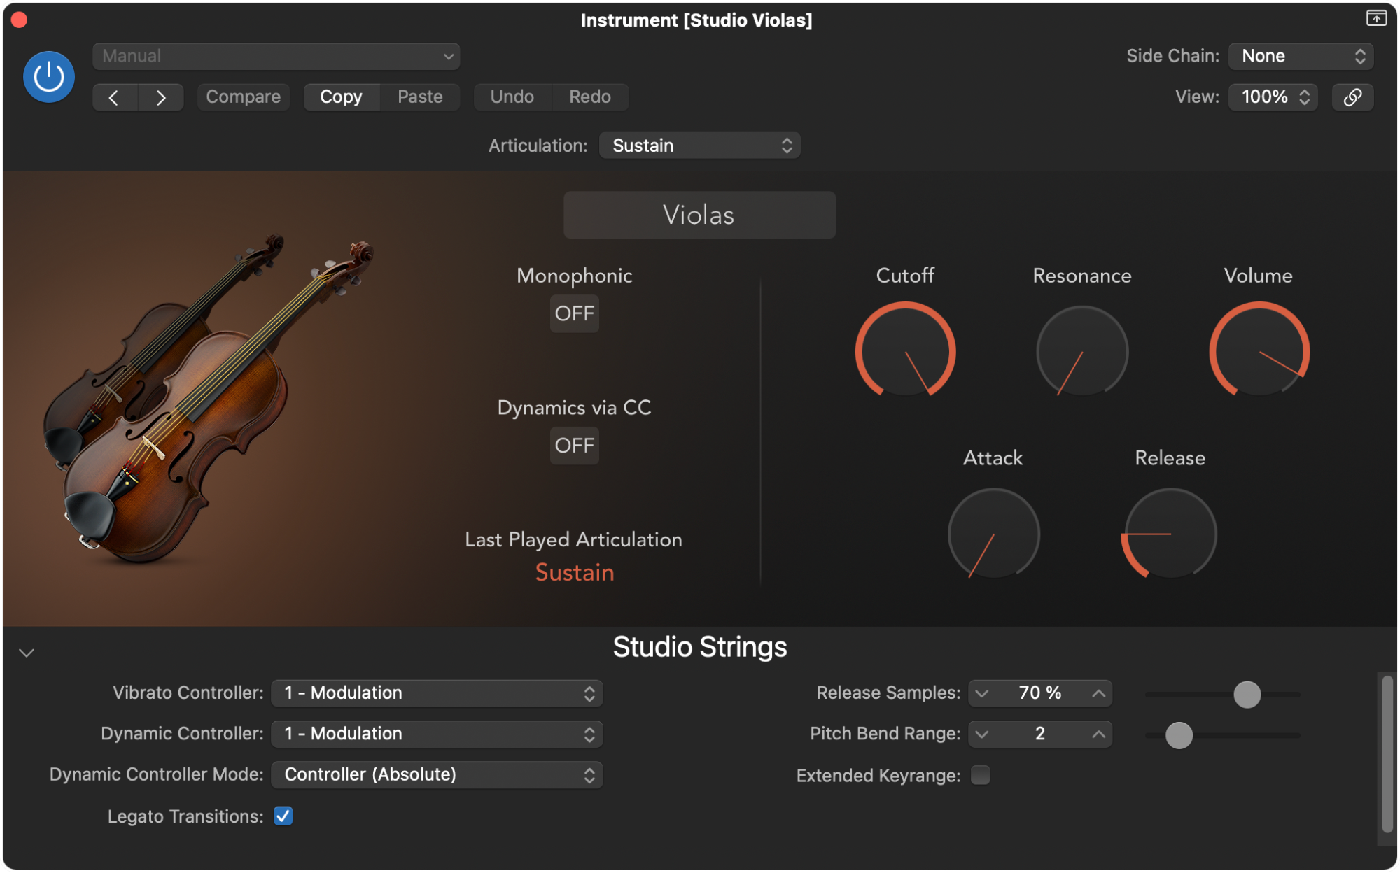Screen dimensions: 1400x873
Task: Toggle Monophonic OFF switch
Action: [x=574, y=313]
